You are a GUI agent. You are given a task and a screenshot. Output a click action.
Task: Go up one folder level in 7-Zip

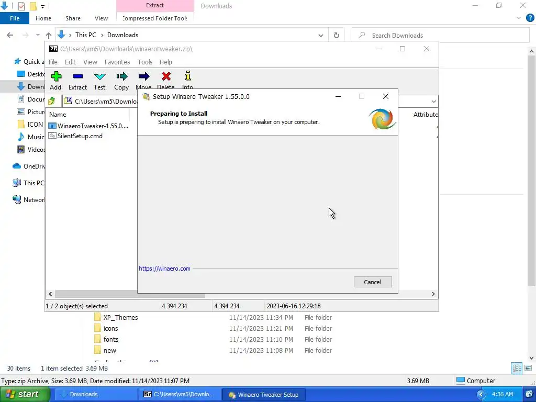point(52,101)
